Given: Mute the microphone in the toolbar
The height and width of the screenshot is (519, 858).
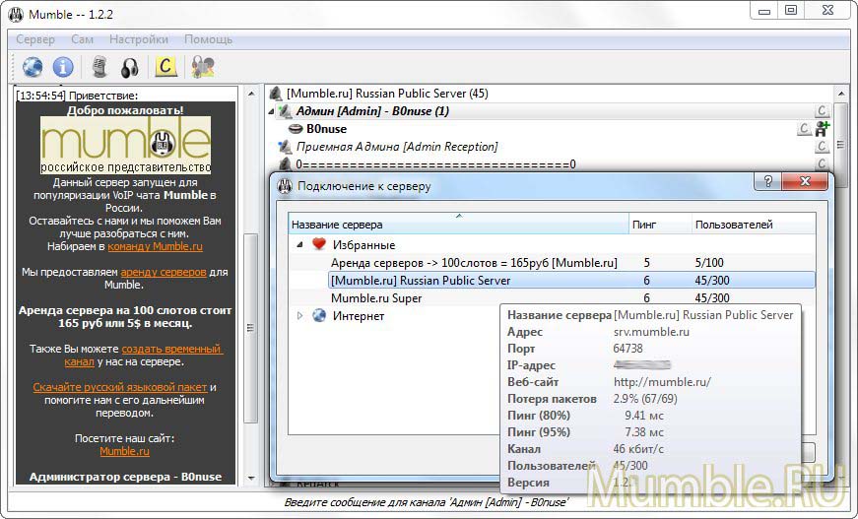Looking at the screenshot, I should (x=99, y=67).
